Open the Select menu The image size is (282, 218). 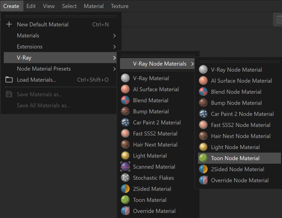pyautogui.click(x=69, y=6)
